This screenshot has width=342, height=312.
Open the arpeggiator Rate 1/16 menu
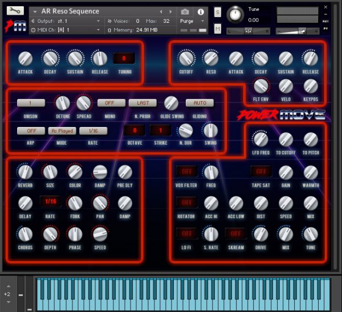click(93, 131)
